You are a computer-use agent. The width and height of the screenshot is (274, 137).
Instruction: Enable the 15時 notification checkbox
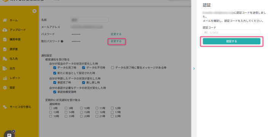tap(81, 112)
